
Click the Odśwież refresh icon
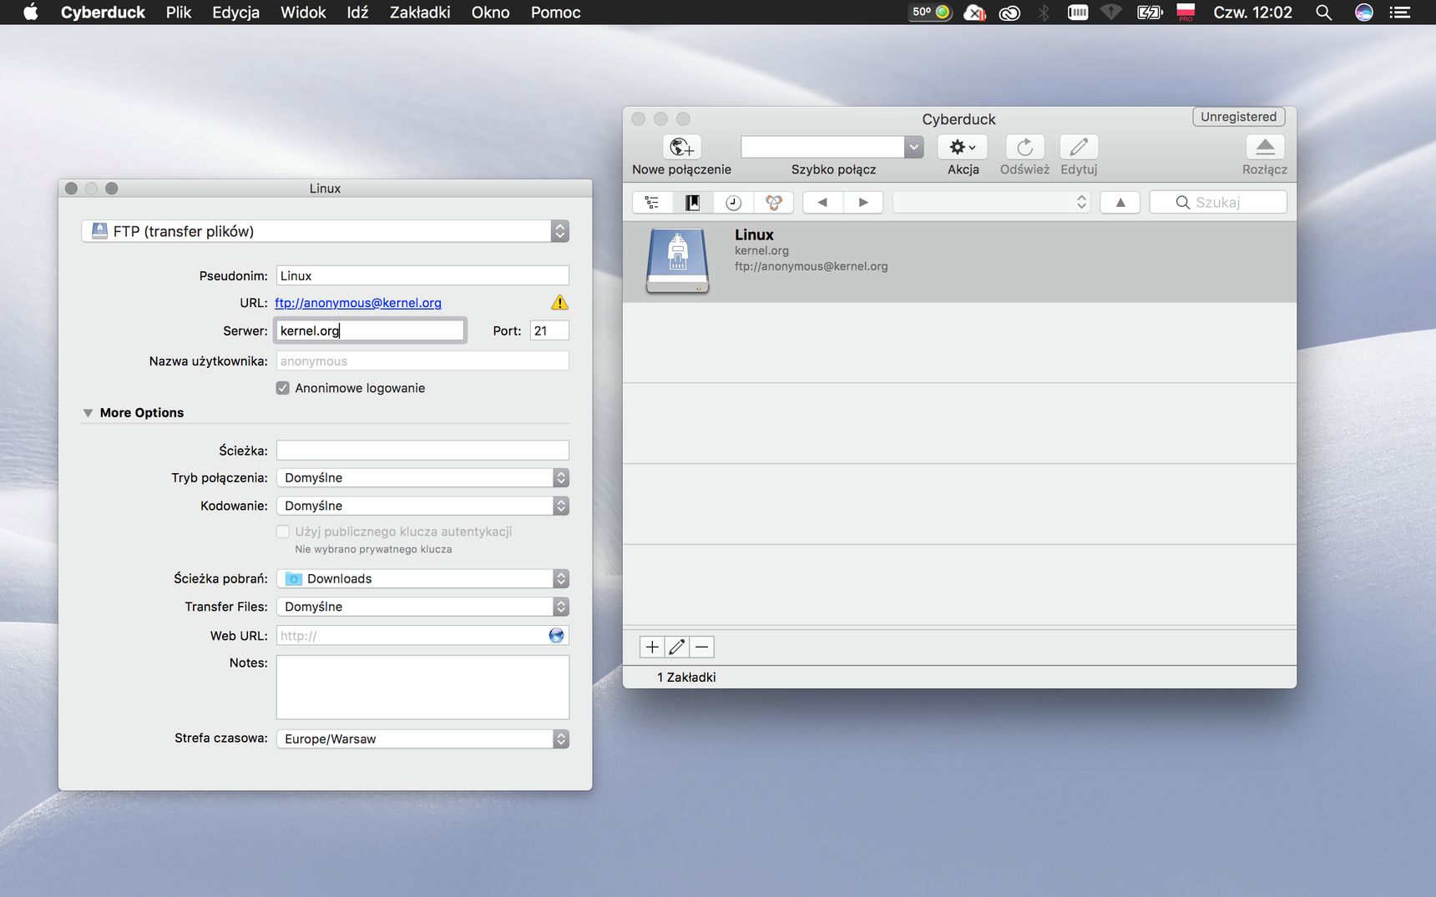click(1024, 147)
